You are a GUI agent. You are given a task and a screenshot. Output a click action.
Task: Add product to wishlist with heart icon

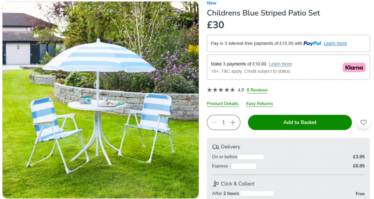point(363,122)
